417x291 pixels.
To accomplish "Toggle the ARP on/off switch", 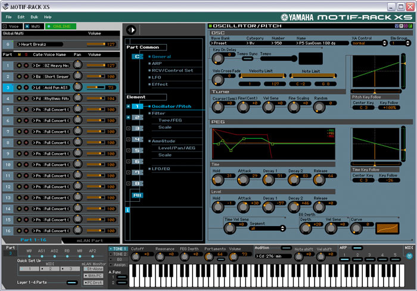I will click(x=357, y=248).
